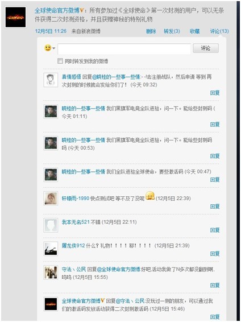The image size is (241, 322).
Task: Open the emoji picker smiley icon
Action: [x=48, y=48]
